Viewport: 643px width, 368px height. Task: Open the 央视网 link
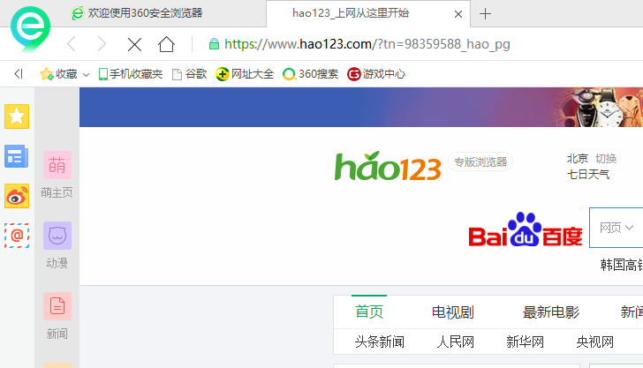595,342
